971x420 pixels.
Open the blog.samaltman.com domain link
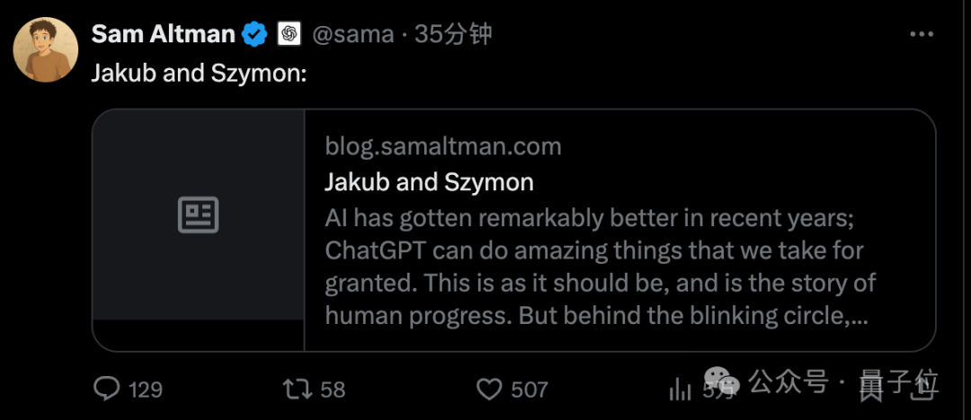coord(442,146)
